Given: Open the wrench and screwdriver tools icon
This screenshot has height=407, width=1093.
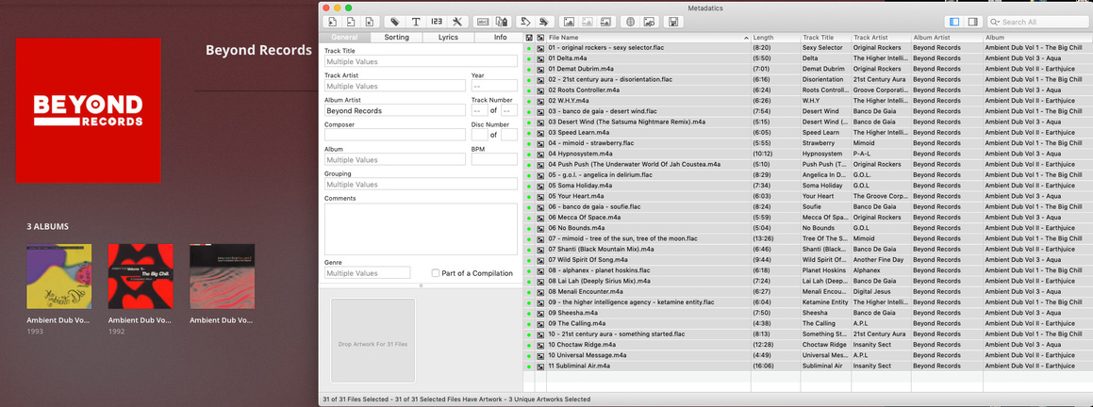Looking at the screenshot, I should click(x=457, y=22).
